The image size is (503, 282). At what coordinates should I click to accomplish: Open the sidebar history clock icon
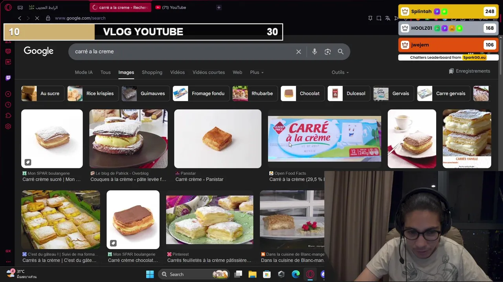(8, 105)
